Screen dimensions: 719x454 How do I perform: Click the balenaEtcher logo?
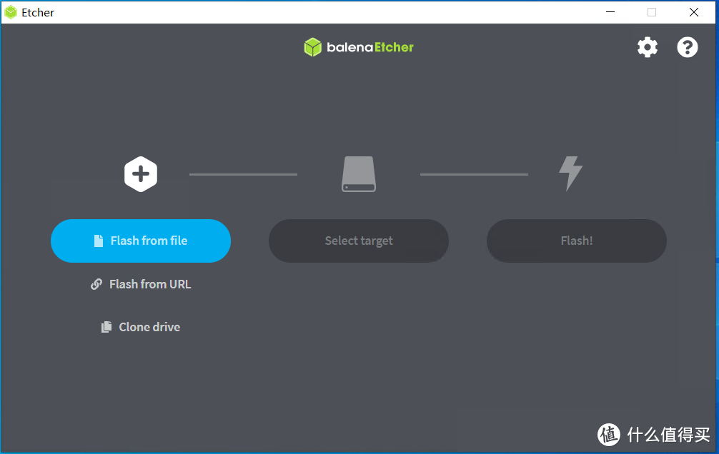pos(359,47)
